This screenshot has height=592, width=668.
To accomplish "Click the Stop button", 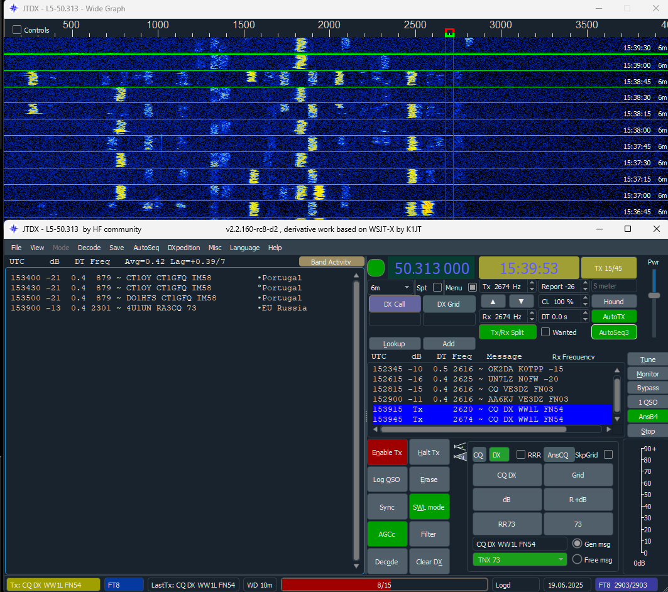I will [647, 431].
